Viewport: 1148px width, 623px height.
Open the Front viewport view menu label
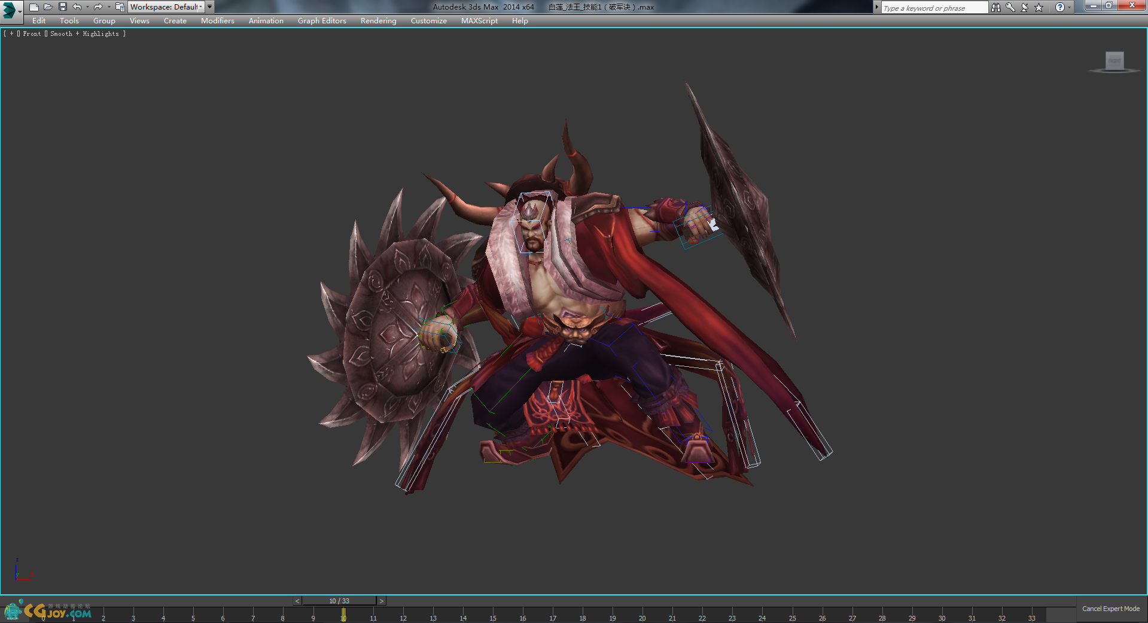pos(32,34)
